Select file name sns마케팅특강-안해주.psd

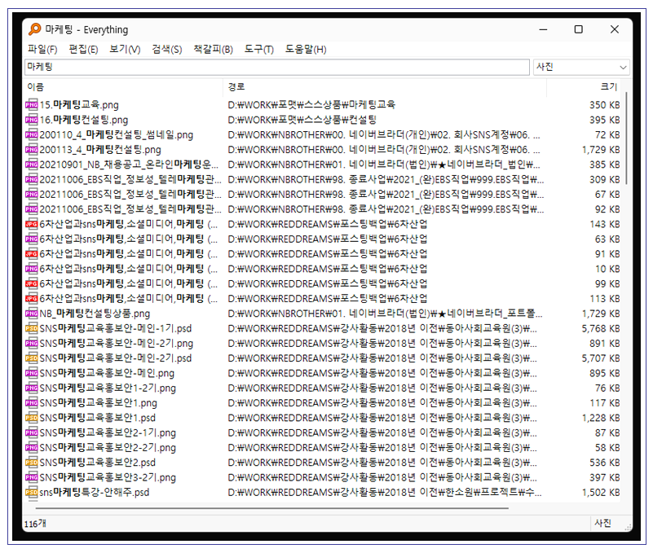[94, 493]
